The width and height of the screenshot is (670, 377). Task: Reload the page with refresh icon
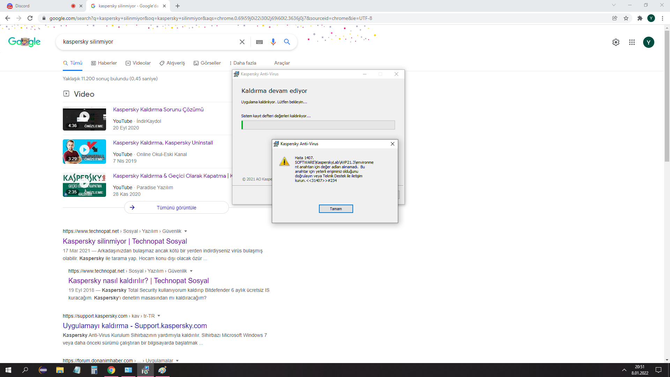[x=30, y=18]
